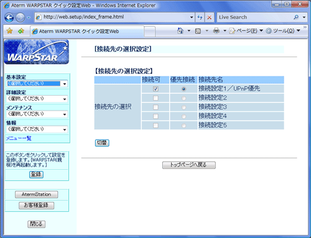Check 接続可 checkbox for 接続設定2

pyautogui.click(x=155, y=98)
